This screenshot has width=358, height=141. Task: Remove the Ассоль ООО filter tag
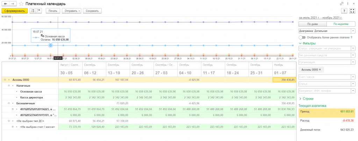click(x=320, y=70)
